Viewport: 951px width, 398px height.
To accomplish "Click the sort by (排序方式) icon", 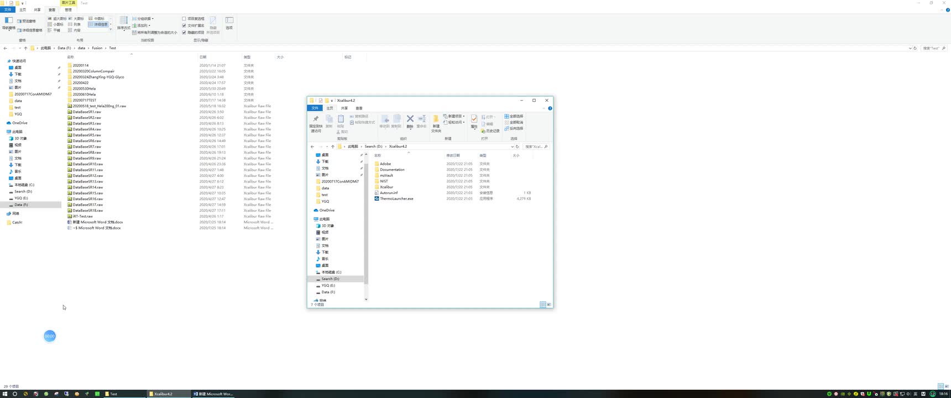I will pos(123,20).
